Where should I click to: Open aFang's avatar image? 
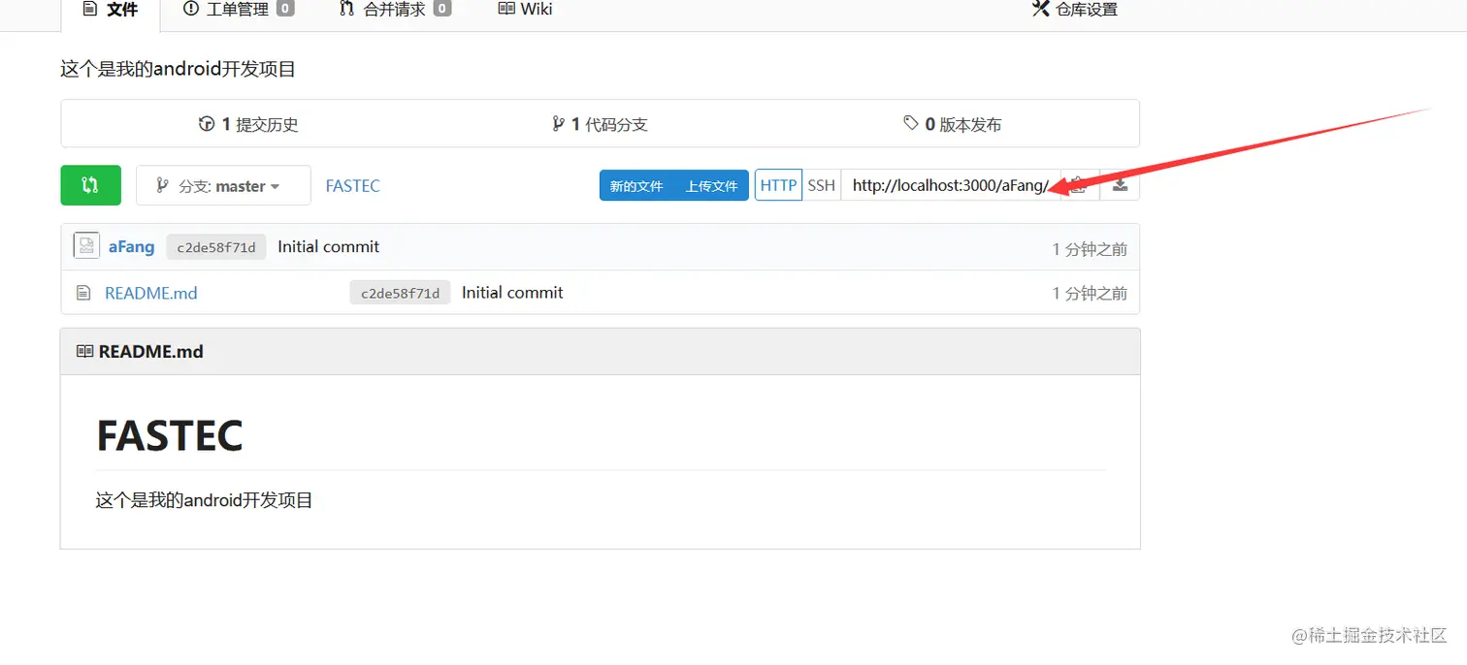86,246
